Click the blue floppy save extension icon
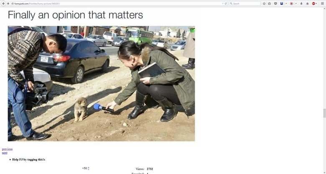 (282, 3)
